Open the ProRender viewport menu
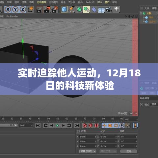This screenshot has width=158, height=158. 12,16
